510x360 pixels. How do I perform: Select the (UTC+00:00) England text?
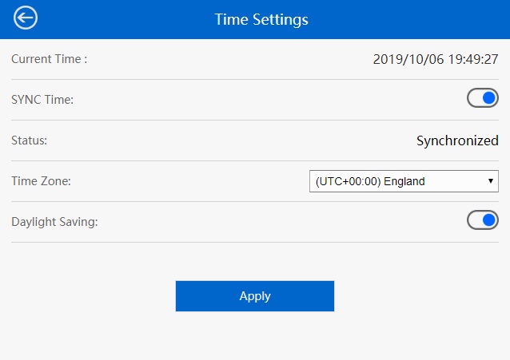(x=370, y=181)
